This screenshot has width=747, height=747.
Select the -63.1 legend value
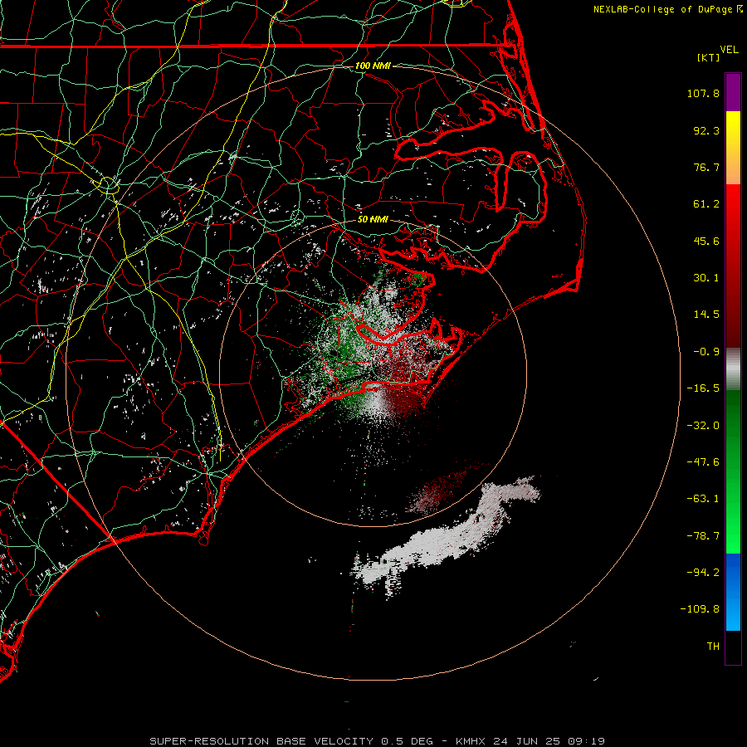703,499
